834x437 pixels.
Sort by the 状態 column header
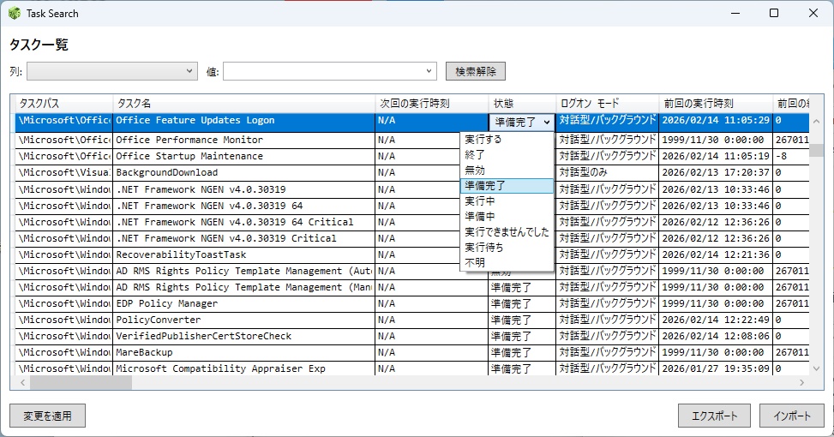coord(522,104)
